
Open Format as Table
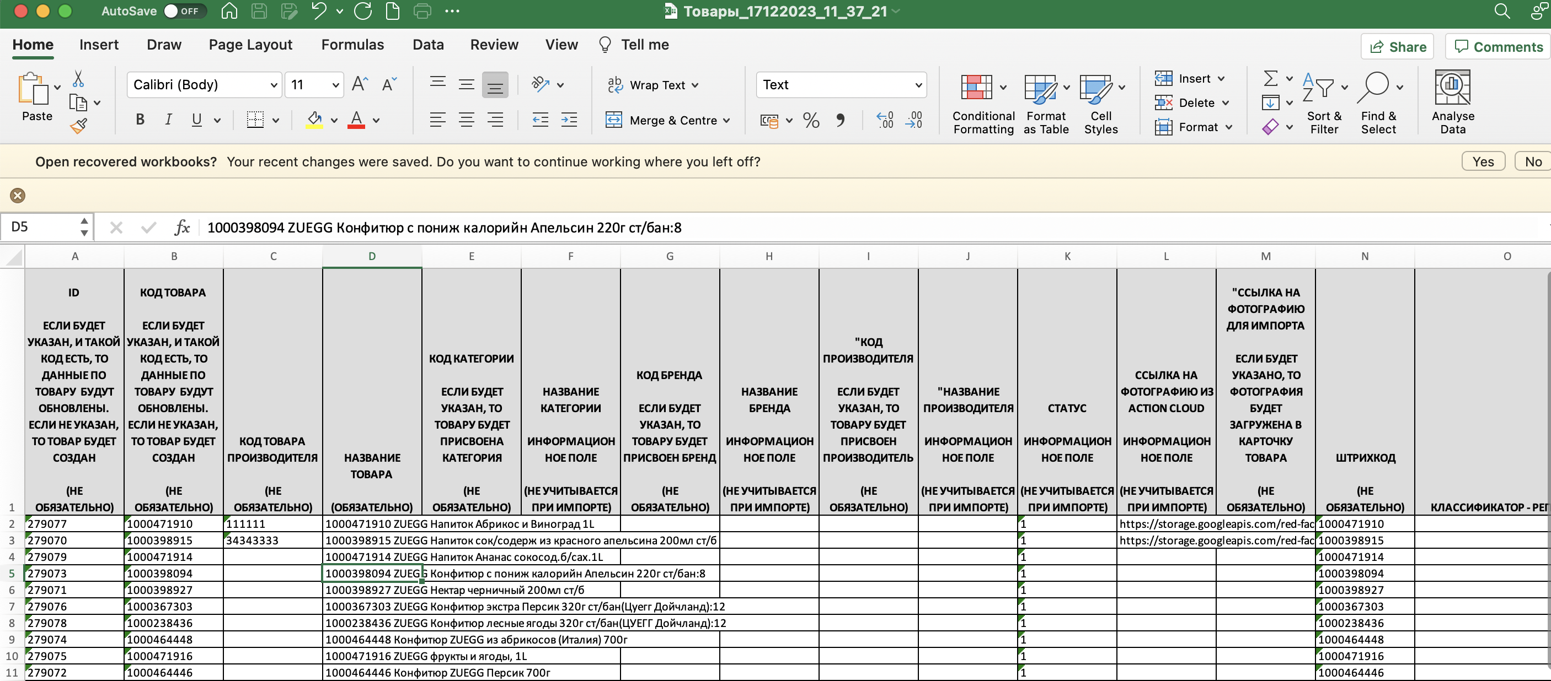click(x=1046, y=103)
